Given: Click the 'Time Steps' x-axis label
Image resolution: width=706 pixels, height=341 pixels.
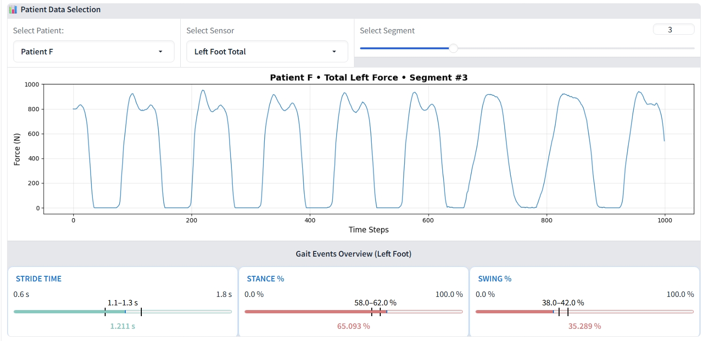Looking at the screenshot, I should click(x=368, y=229).
